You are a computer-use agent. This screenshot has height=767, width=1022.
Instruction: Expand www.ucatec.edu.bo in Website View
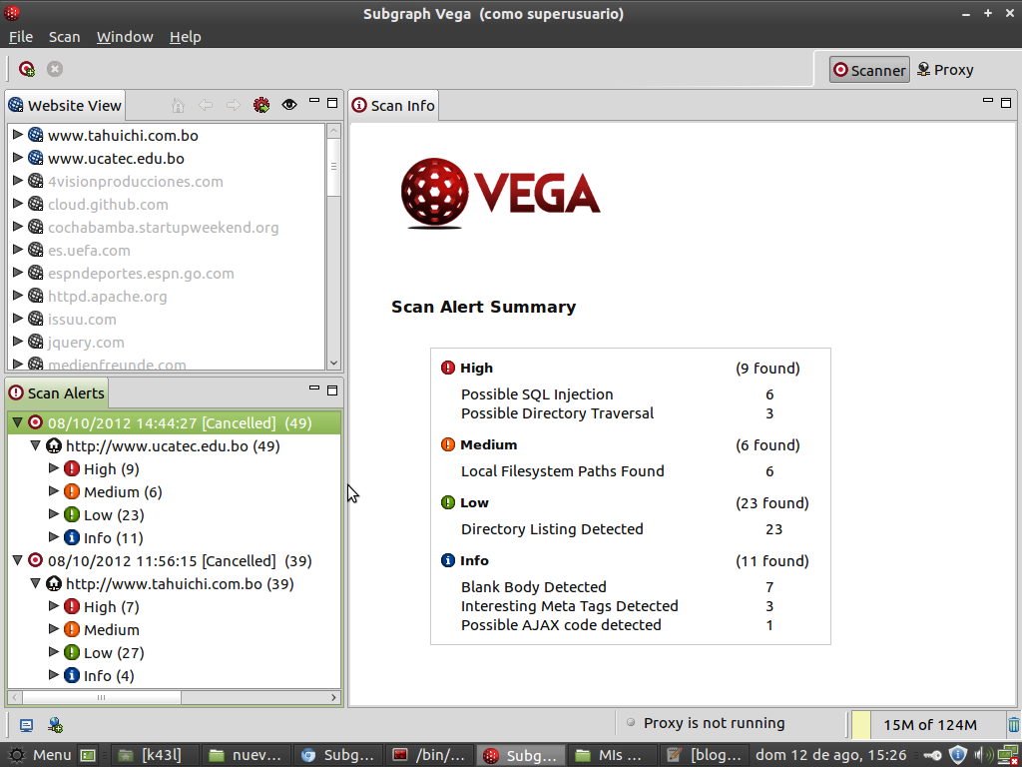pos(18,158)
